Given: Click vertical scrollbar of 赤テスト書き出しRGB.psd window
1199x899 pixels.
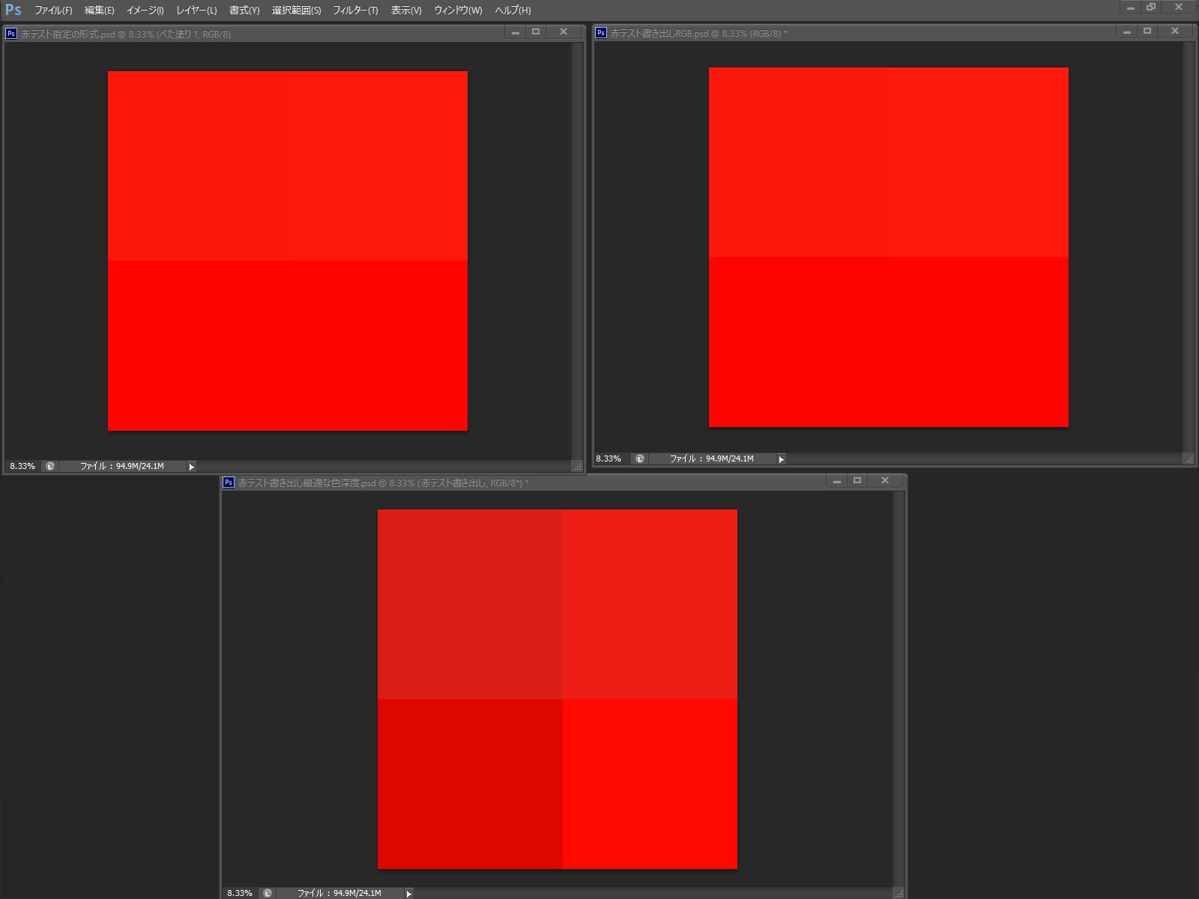Looking at the screenshot, I should coord(1189,247).
